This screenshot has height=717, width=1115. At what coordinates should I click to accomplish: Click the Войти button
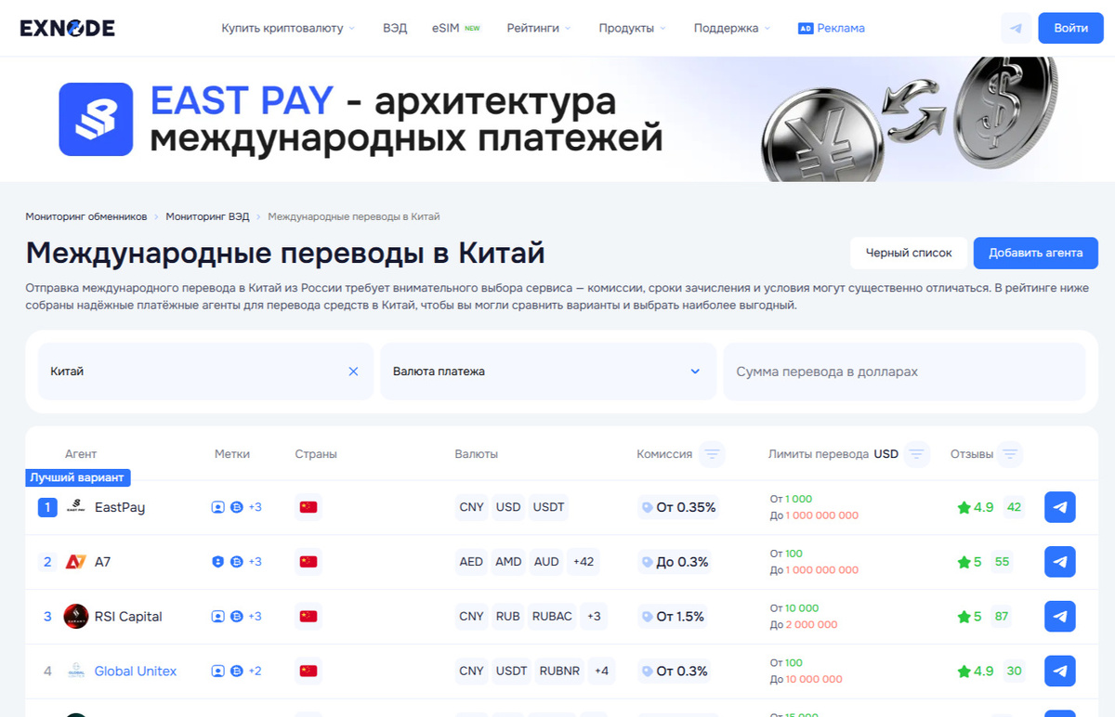[x=1071, y=28]
